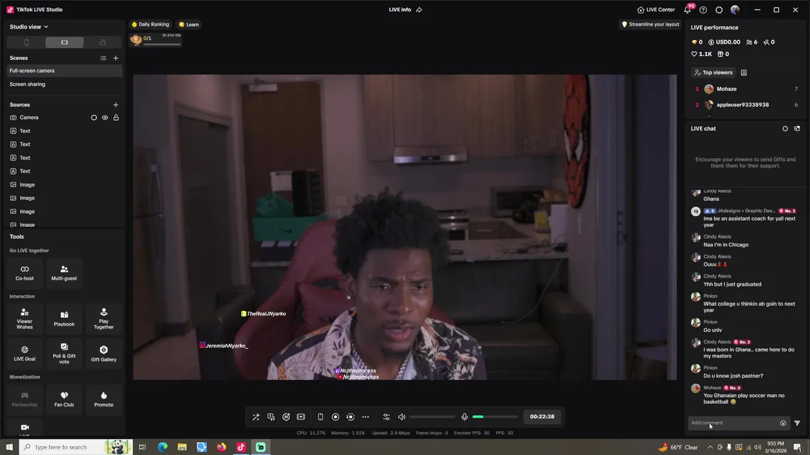
Task: Open the profile avatar menu
Action: pos(735,9)
